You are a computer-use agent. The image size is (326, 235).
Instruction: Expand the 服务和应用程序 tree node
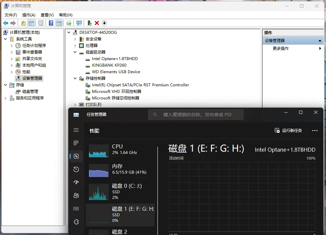[x=5, y=98]
